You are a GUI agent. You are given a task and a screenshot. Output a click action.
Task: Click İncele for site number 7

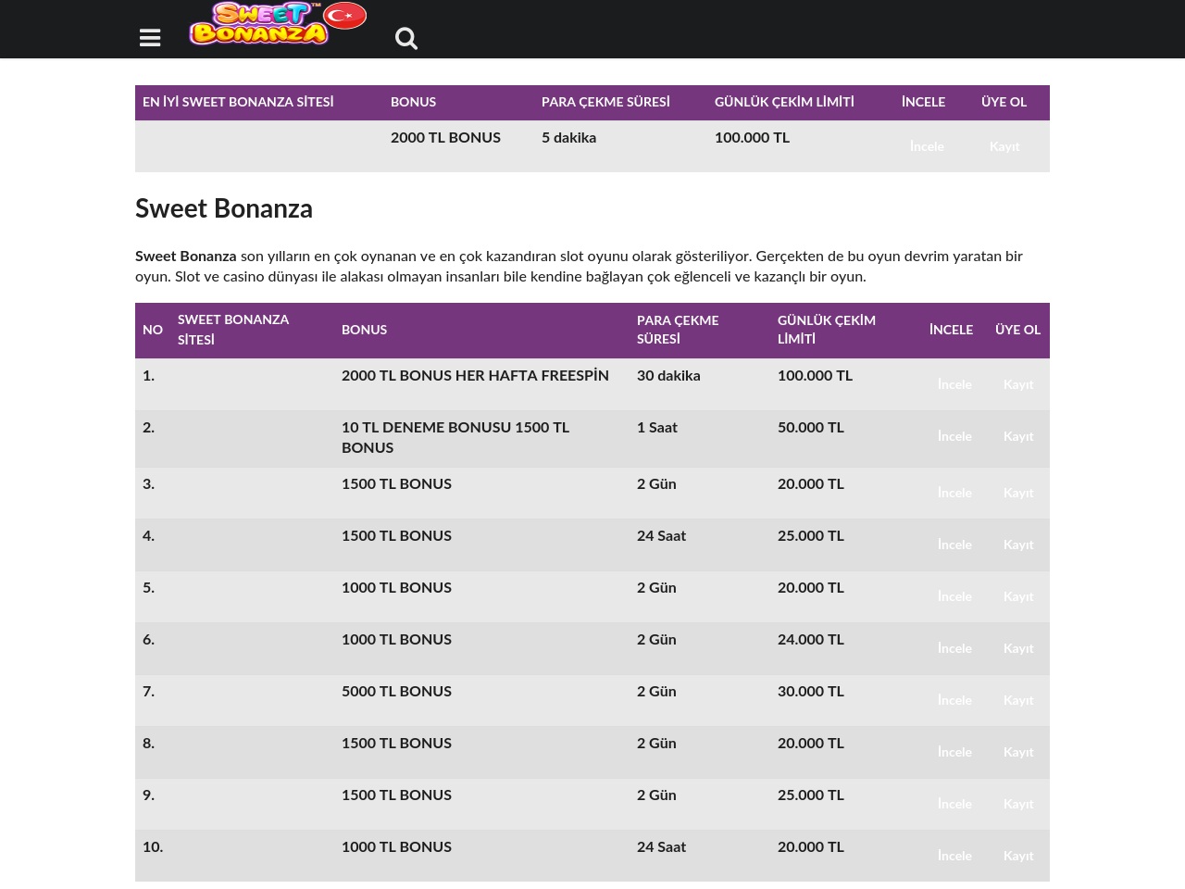954,701
